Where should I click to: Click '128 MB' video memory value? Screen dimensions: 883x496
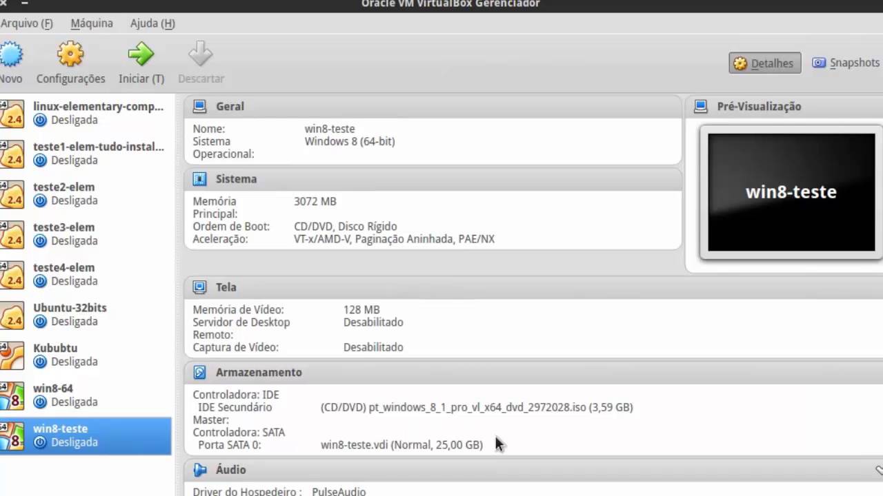(361, 310)
